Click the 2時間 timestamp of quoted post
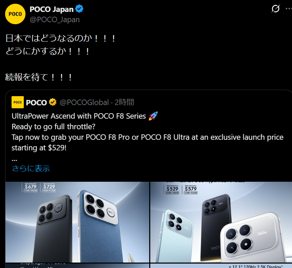This screenshot has height=268, width=292. coord(124,102)
